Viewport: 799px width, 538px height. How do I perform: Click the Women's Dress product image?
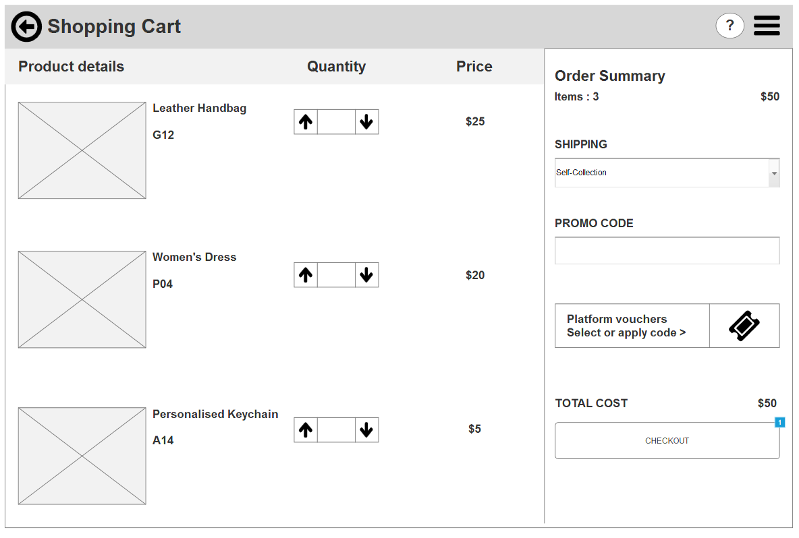click(x=82, y=299)
